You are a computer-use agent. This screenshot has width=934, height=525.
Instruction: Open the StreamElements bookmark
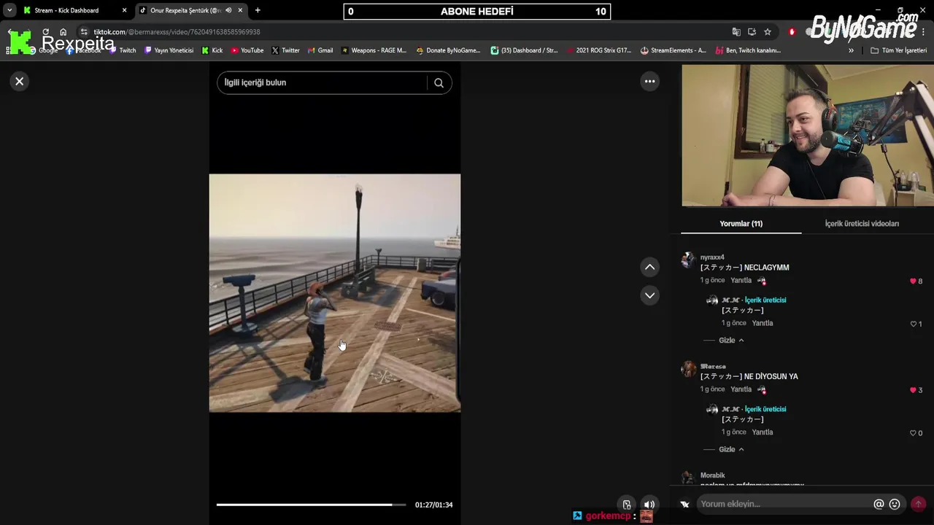[x=673, y=50]
